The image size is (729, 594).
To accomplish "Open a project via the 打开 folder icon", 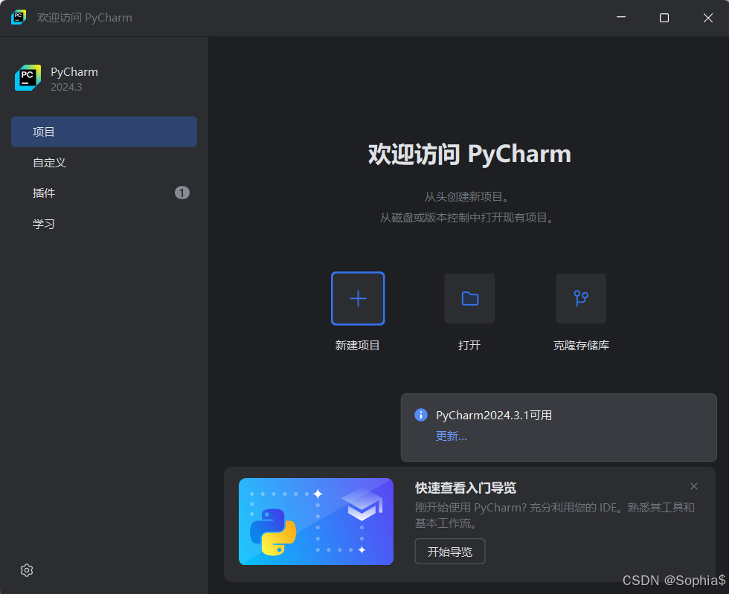I will point(469,298).
